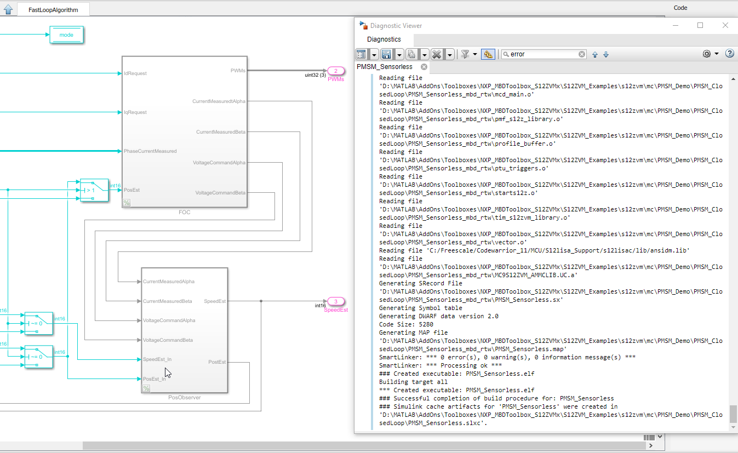The width and height of the screenshot is (738, 453).
Task: Save the diagnostic log to a file
Action: 387,54
